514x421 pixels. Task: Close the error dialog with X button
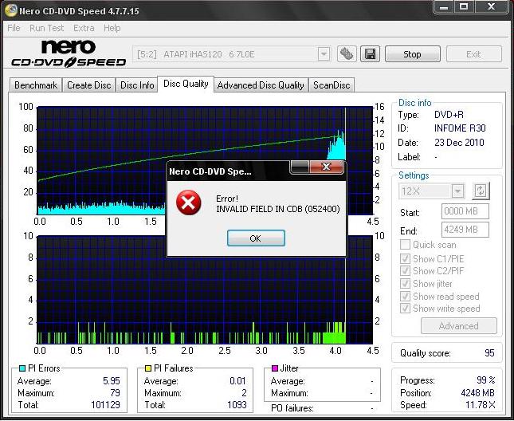point(327,167)
